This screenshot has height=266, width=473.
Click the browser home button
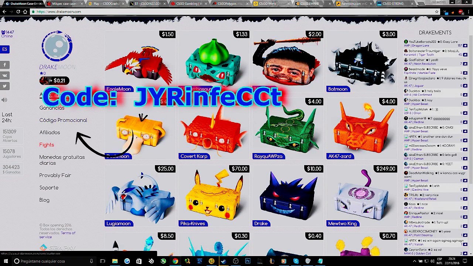pos(25,12)
